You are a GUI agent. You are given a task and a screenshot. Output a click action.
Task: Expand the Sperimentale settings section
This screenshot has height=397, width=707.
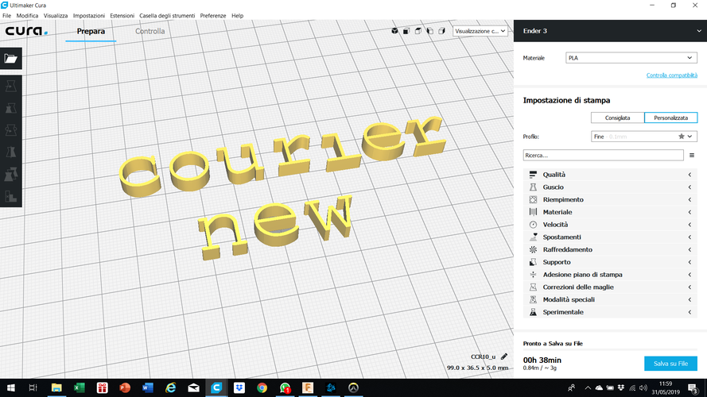(x=610, y=312)
